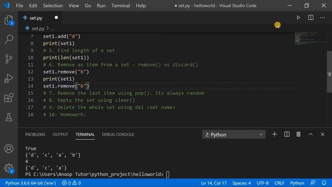Click set.py in breadcrumb path

point(38,29)
